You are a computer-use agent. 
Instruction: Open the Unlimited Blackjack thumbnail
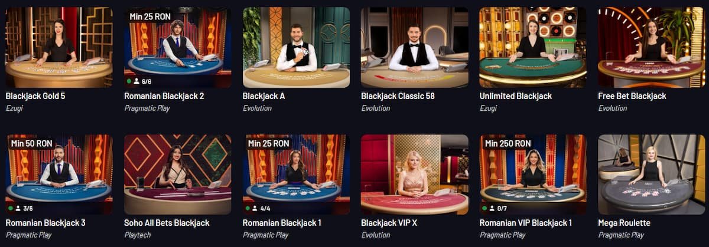(x=533, y=47)
